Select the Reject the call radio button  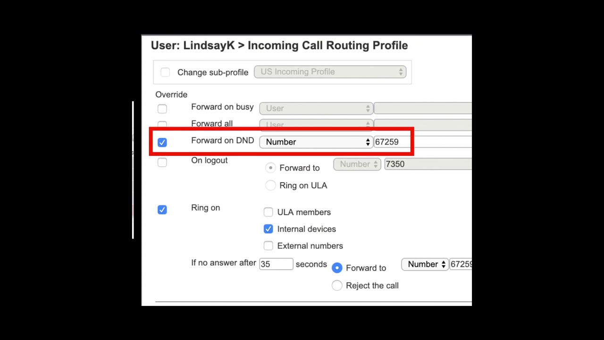pos(337,286)
